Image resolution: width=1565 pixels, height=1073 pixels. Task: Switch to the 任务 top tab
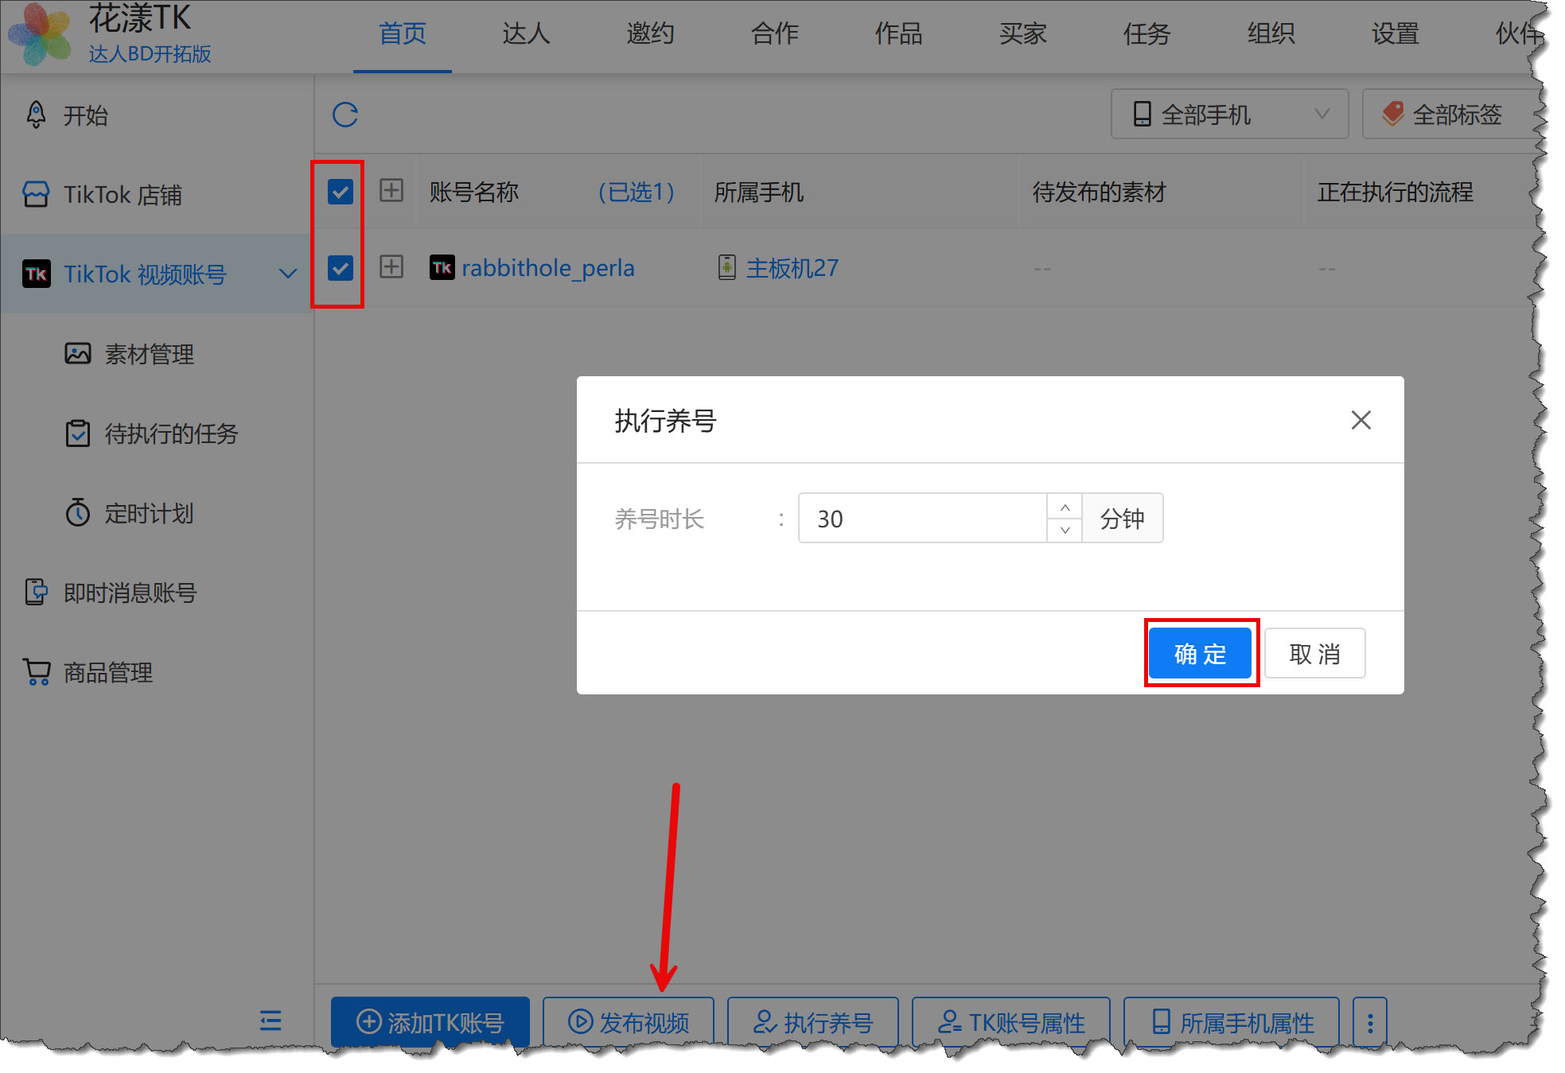1146,33
